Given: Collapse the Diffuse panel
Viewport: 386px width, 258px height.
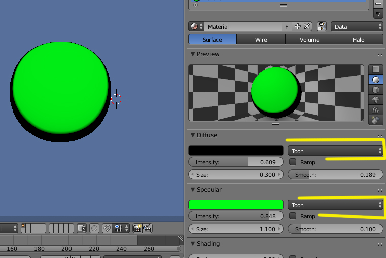Looking at the screenshot, I should point(193,135).
